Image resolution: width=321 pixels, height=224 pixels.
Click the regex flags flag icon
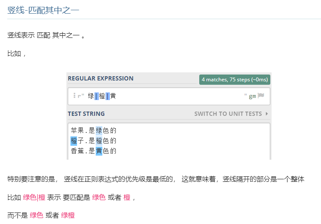click(x=261, y=96)
